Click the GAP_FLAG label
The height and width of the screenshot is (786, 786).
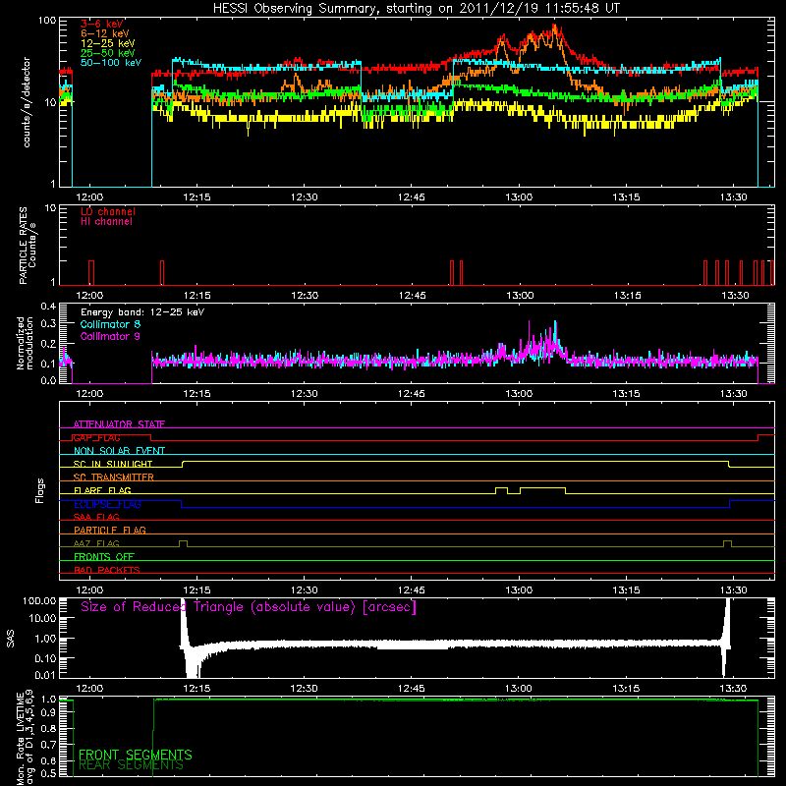pos(96,437)
